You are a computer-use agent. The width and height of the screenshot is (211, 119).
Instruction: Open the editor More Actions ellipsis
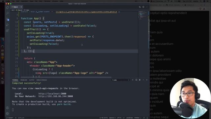click(x=147, y=7)
